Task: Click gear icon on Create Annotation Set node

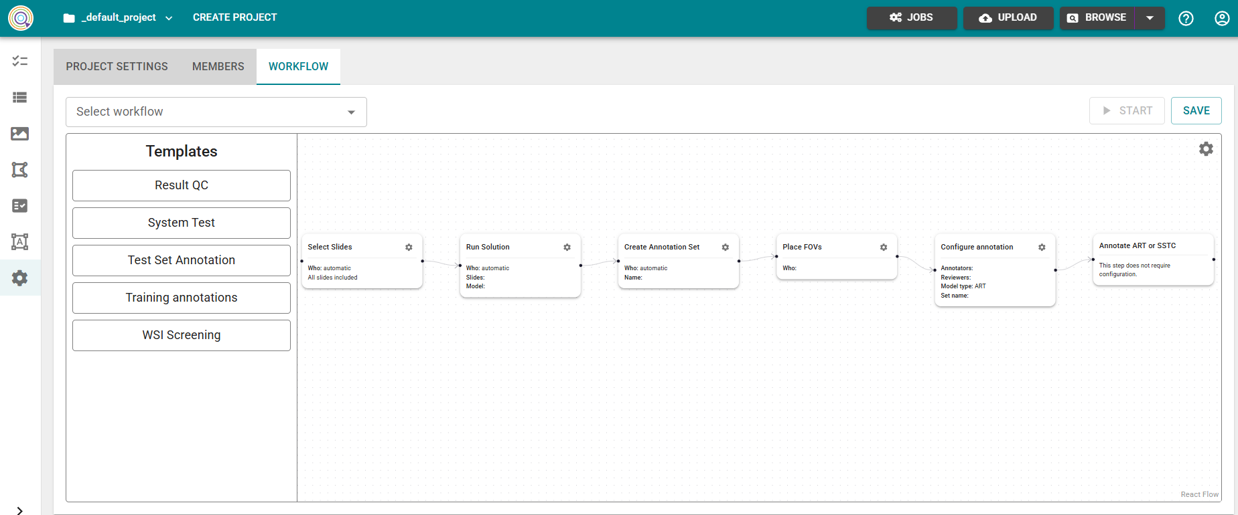Action: pyautogui.click(x=725, y=247)
